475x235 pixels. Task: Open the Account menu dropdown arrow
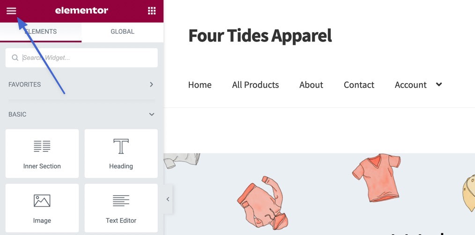tap(439, 85)
